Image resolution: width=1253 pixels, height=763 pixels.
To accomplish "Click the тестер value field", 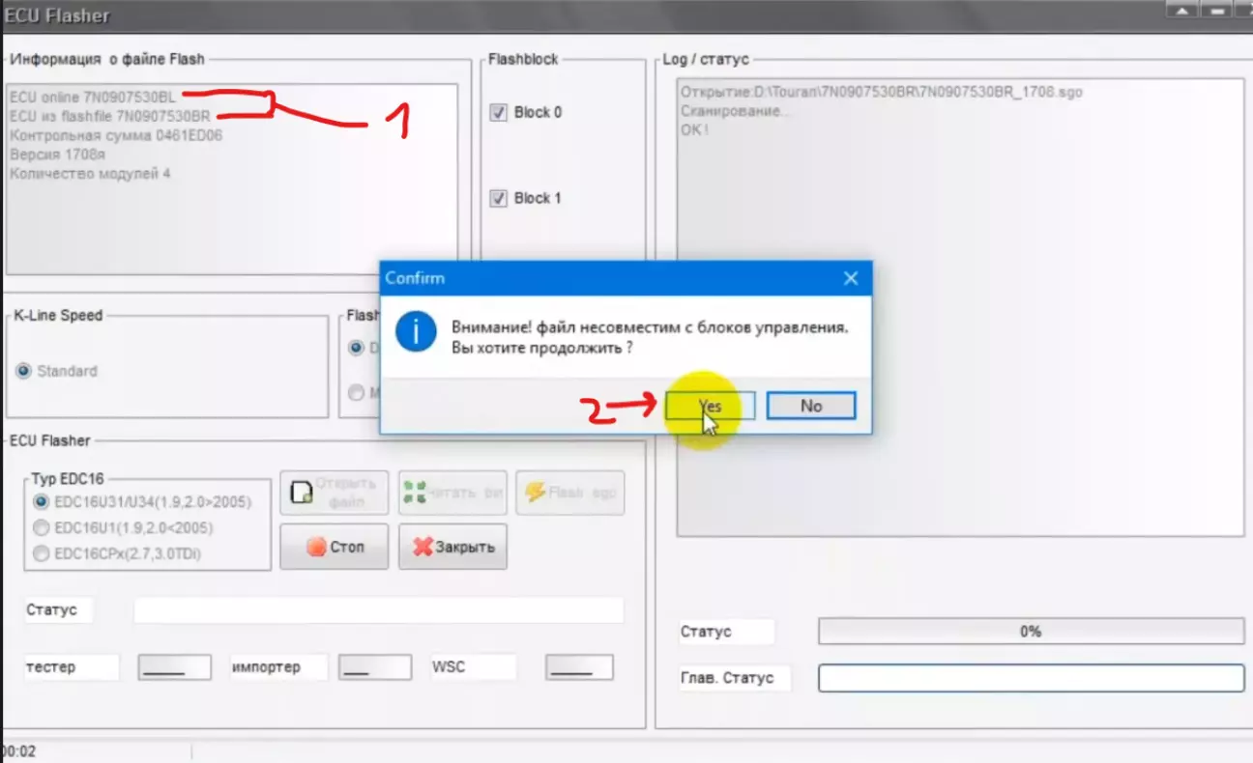I will point(174,667).
